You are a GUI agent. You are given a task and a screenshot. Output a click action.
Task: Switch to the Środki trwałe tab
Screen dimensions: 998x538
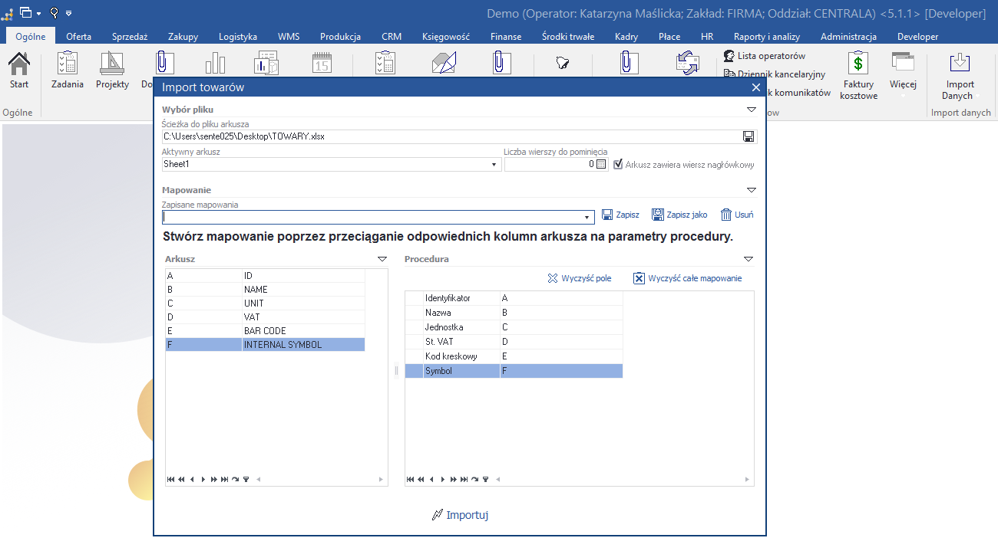click(568, 36)
